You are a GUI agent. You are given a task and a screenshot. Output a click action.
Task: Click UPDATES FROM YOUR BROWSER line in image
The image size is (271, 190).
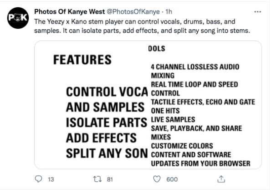point(201,164)
